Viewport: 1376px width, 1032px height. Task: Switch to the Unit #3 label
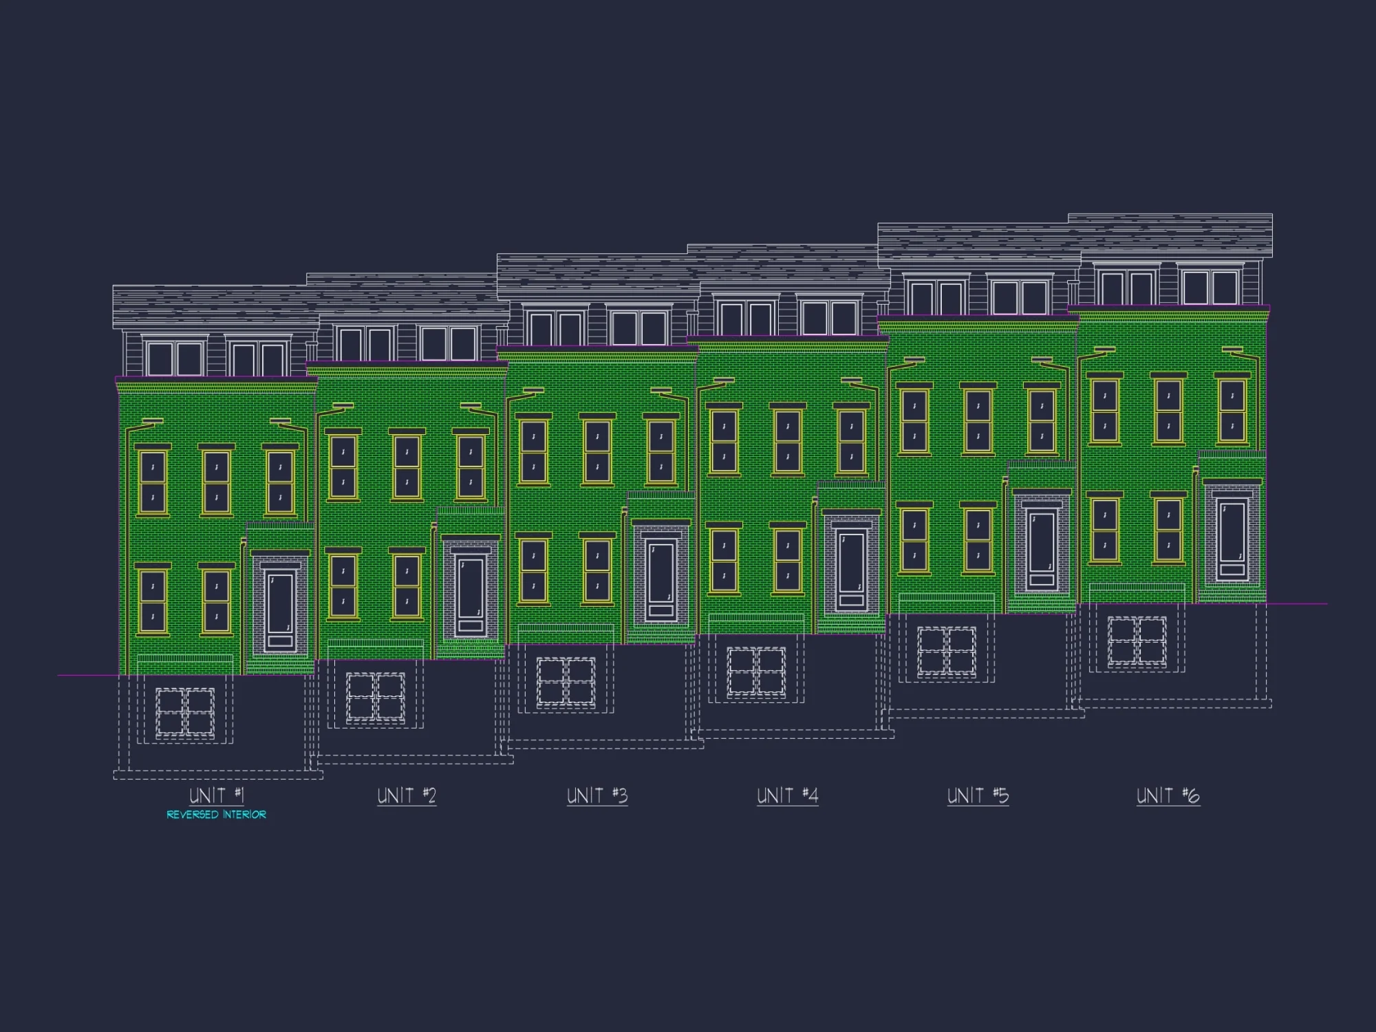[x=597, y=795]
